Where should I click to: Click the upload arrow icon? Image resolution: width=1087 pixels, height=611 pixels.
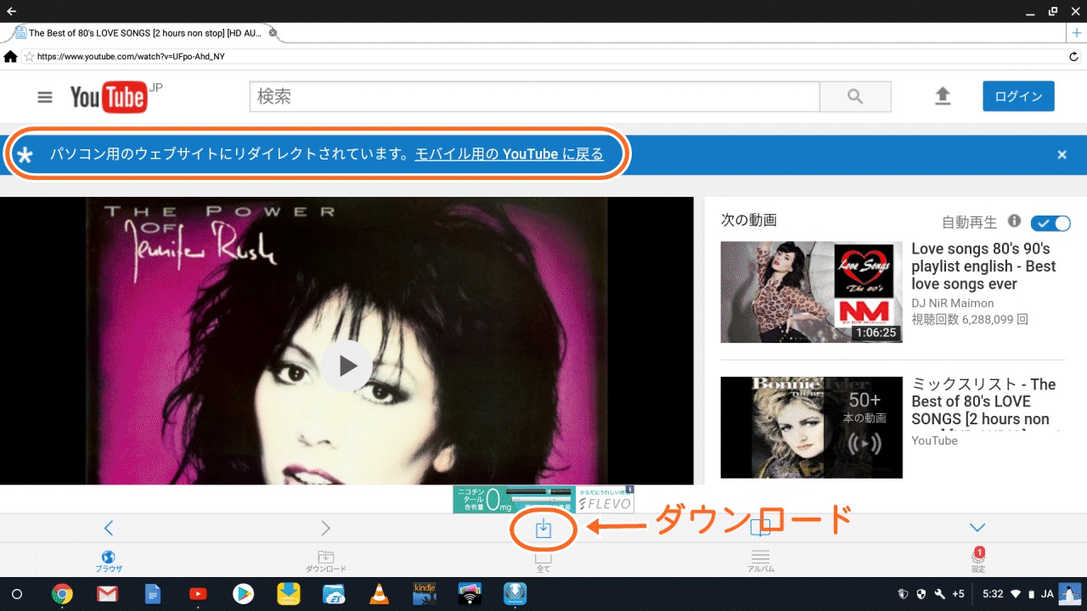[x=943, y=96]
